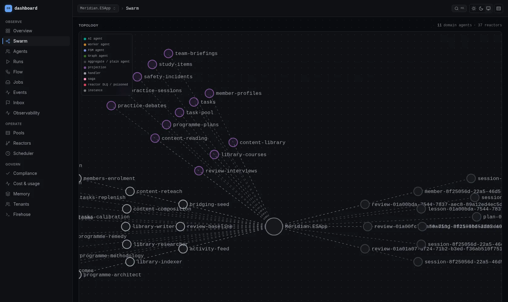
Task: Go to Compliance in the sidebar
Action: pyautogui.click(x=36, y=173)
